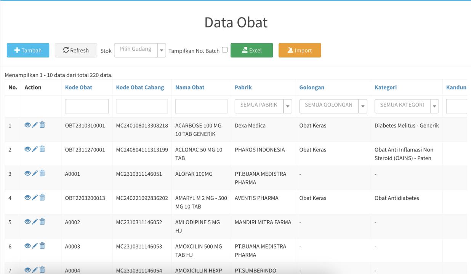Edit the AMLODIPINE 5 MG row
Screen dimensions: 471x274
35,221
